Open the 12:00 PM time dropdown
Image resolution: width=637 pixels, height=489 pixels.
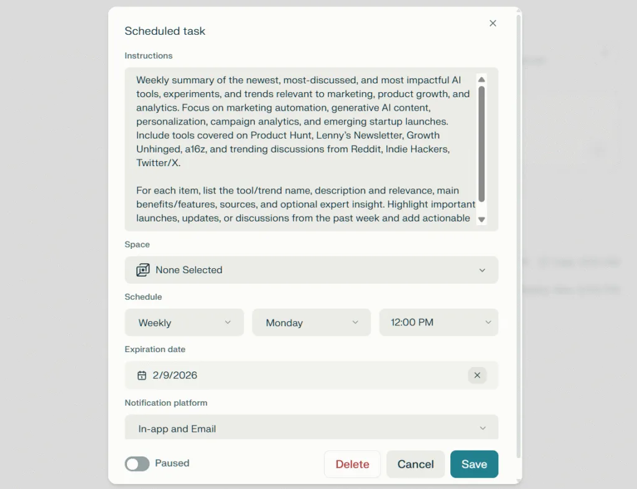click(439, 322)
